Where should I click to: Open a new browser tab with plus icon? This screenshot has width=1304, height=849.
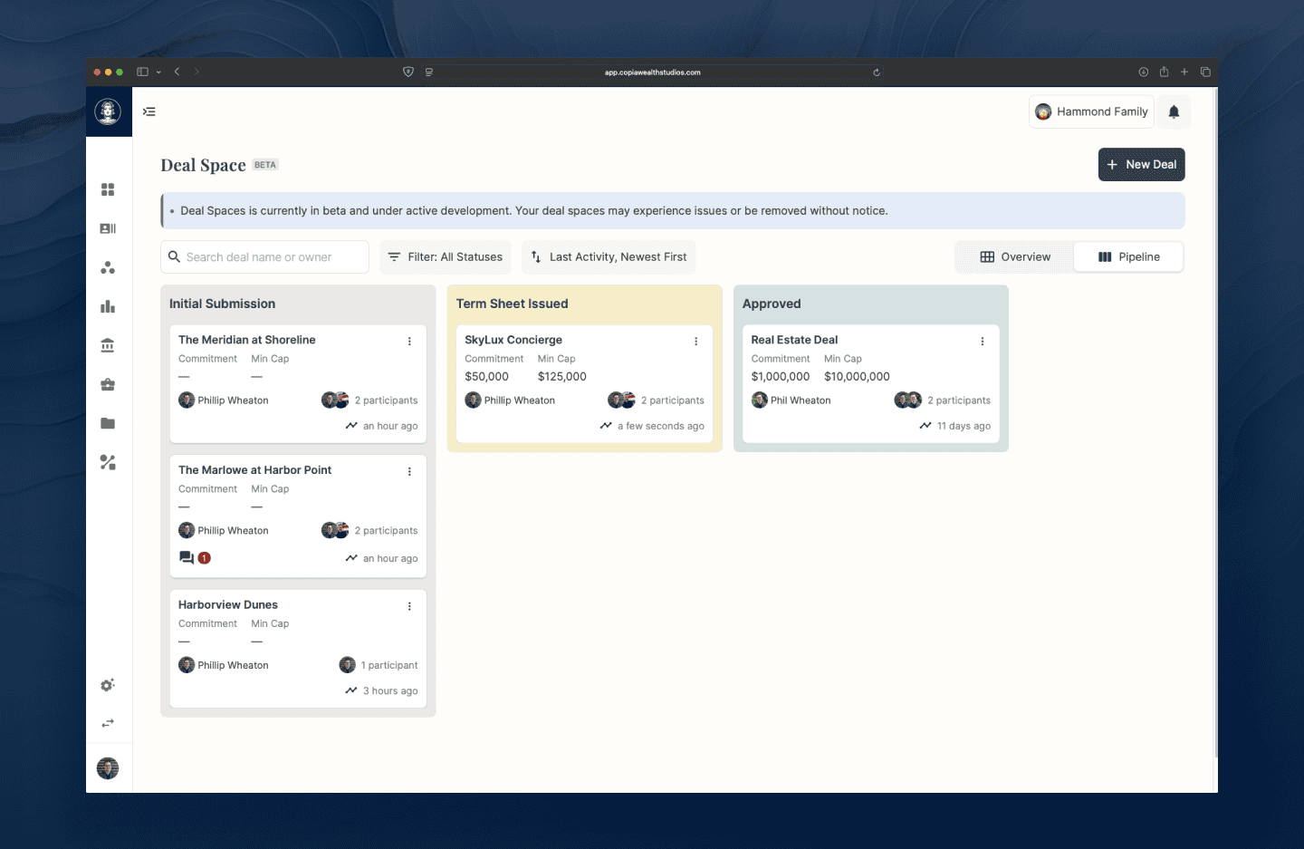point(1184,72)
